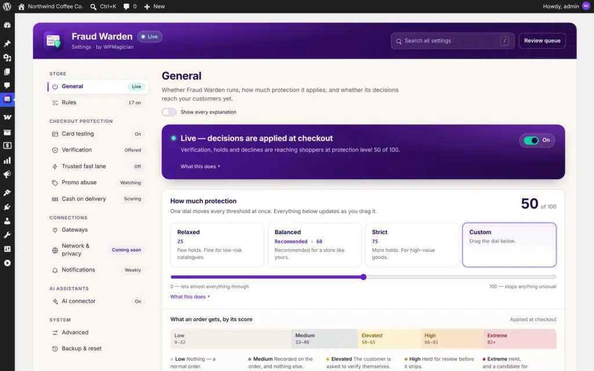Open Pages from the admin sidebar
This screenshot has height=371, width=594.
[7, 71]
